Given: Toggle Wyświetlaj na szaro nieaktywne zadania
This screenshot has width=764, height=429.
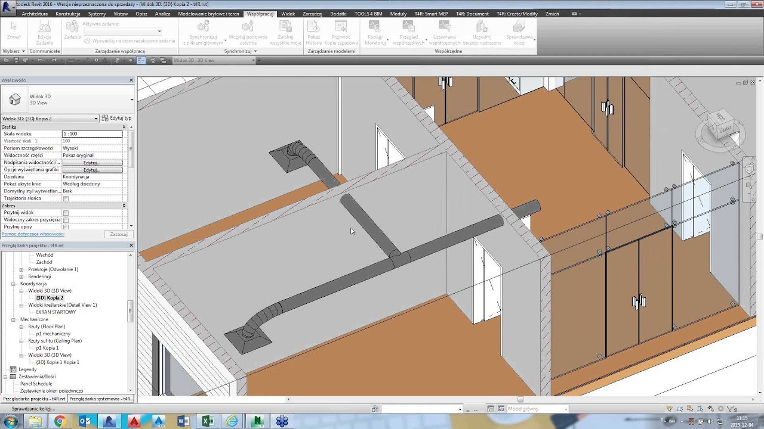Looking at the screenshot, I should (130, 41).
